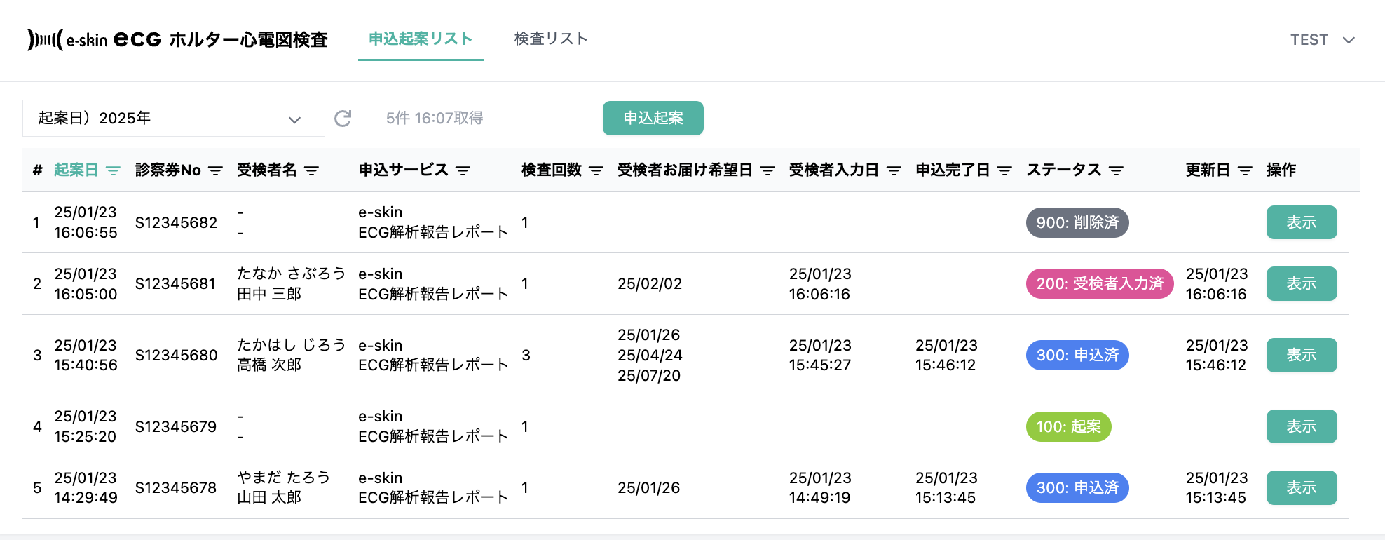The image size is (1385, 540).
Task: Click the refresh list icon
Action: [x=343, y=119]
